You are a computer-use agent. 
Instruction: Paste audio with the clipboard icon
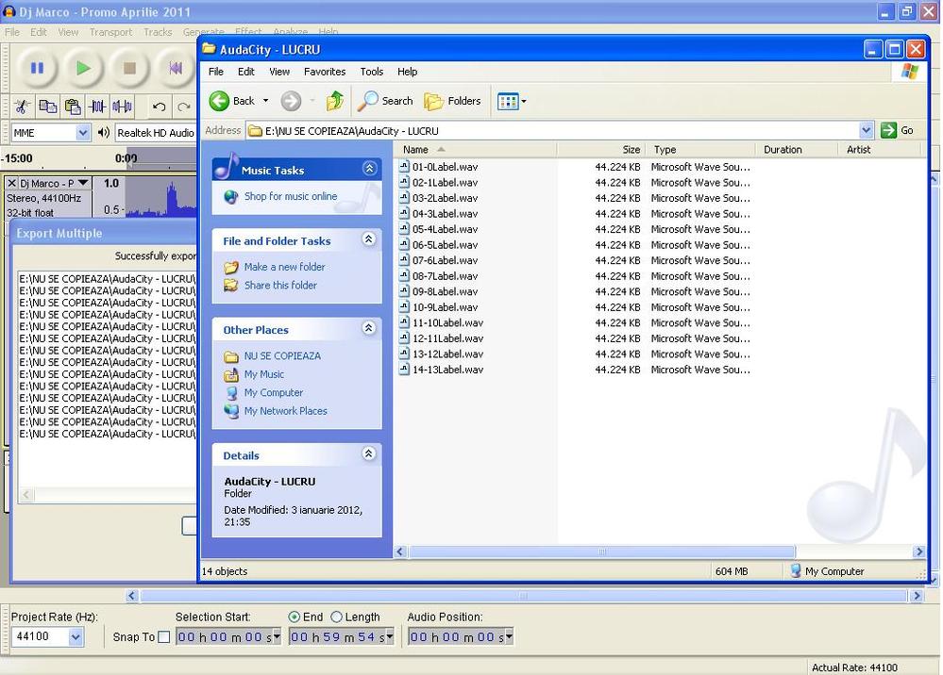point(73,107)
